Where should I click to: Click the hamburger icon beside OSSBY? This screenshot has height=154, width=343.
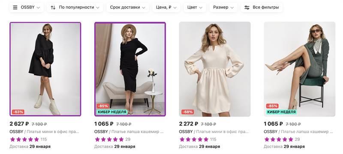pos(15,7)
